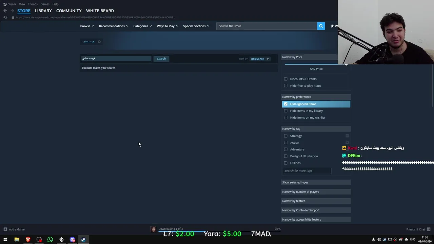The image size is (434, 244).
Task: Expand Narrow by accessibility feature
Action: pyautogui.click(x=316, y=220)
